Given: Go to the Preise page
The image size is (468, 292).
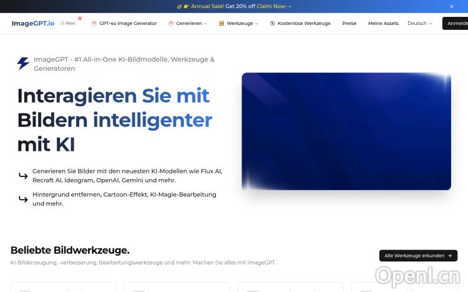Looking at the screenshot, I should tap(349, 23).
